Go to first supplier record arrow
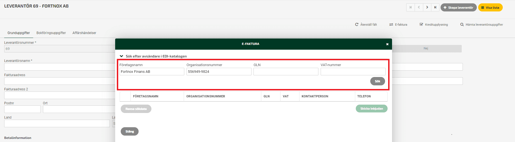Screen dimensions: 515x142 (410, 8)
